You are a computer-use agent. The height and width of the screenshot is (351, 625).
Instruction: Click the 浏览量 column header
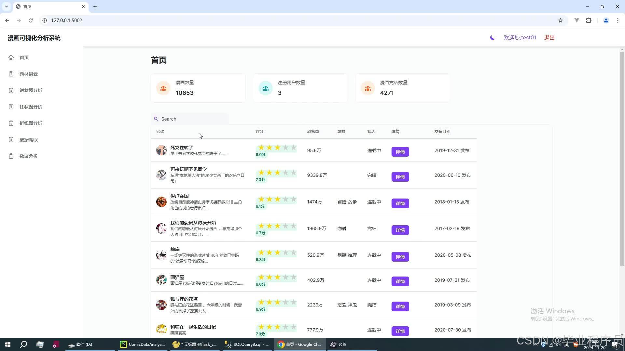(x=313, y=132)
